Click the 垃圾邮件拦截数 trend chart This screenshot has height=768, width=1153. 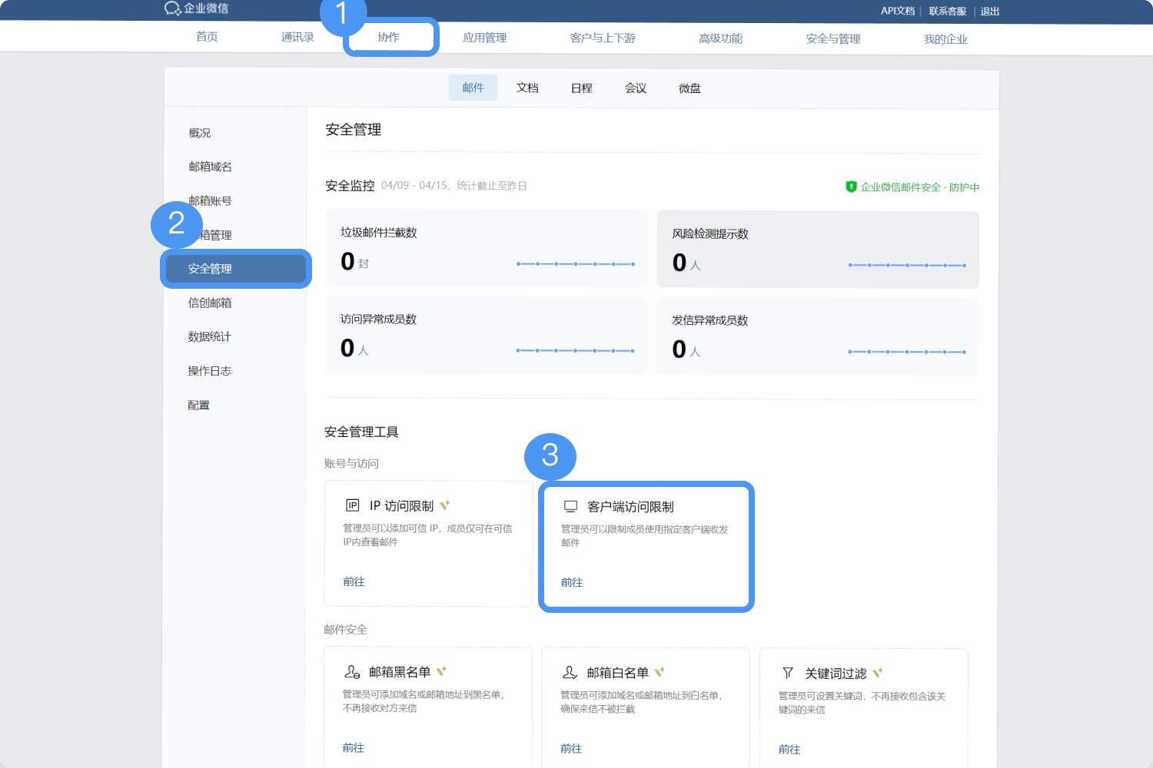575,263
